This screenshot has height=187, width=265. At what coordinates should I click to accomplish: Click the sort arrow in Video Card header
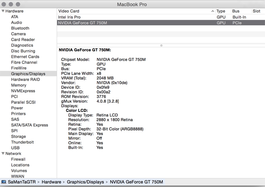tap(212, 11)
